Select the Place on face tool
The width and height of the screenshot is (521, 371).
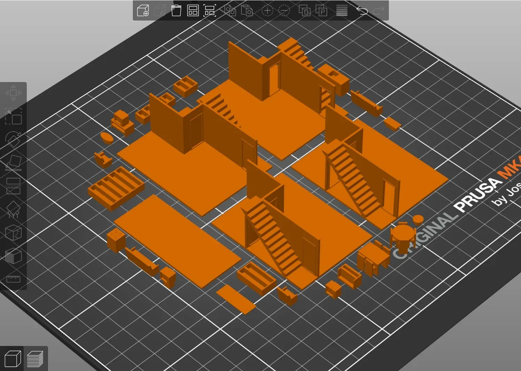pyautogui.click(x=13, y=163)
